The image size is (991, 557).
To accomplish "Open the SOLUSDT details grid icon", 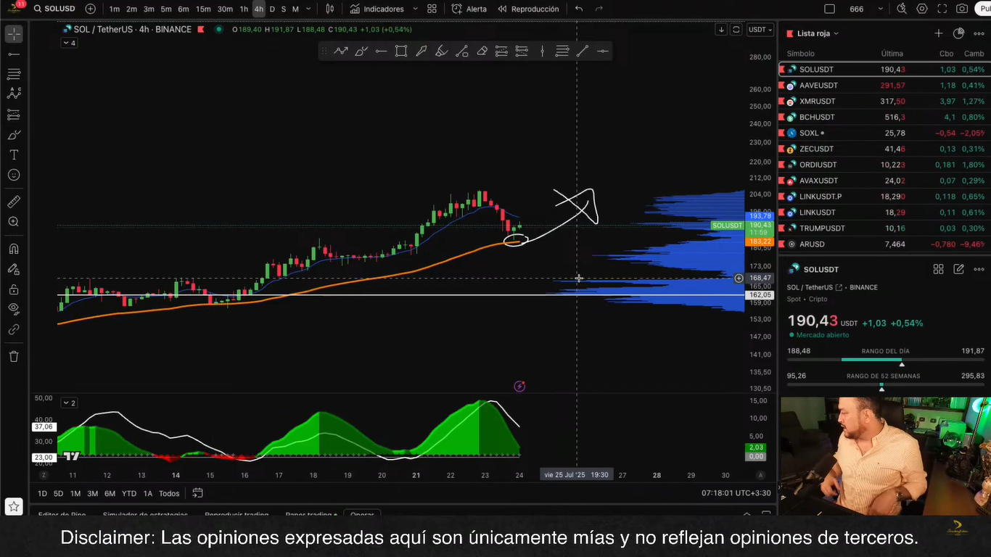I will [938, 269].
